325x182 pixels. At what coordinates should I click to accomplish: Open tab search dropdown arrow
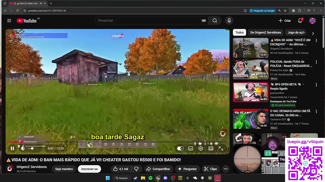[5, 3]
